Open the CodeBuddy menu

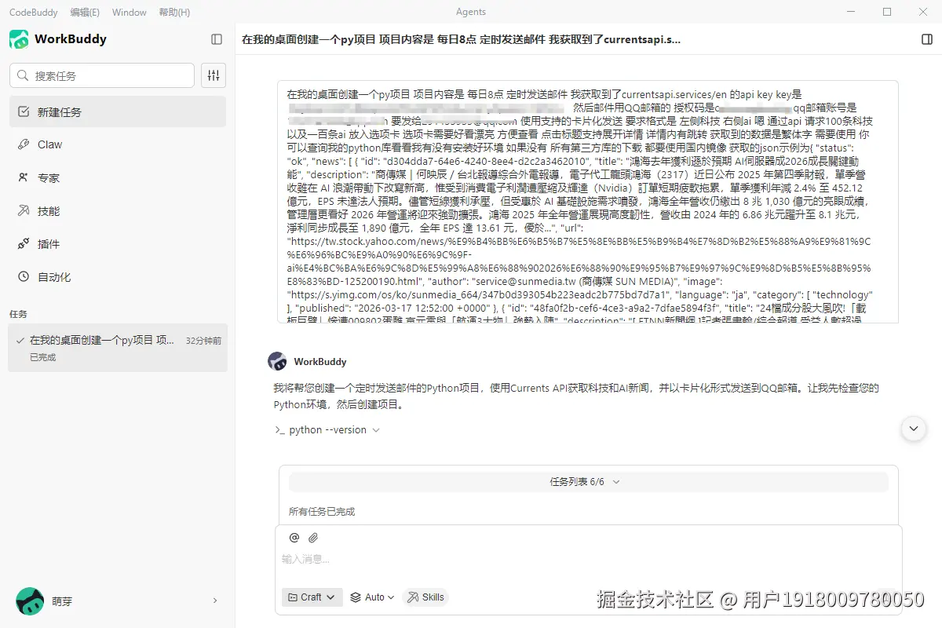34,12
